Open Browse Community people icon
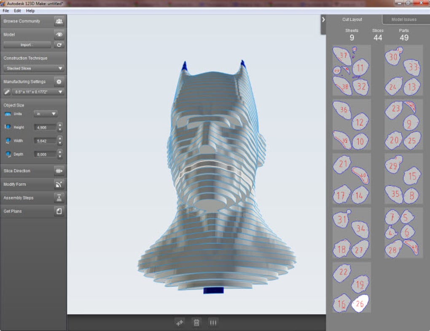This screenshot has width=430, height=331. [x=59, y=21]
